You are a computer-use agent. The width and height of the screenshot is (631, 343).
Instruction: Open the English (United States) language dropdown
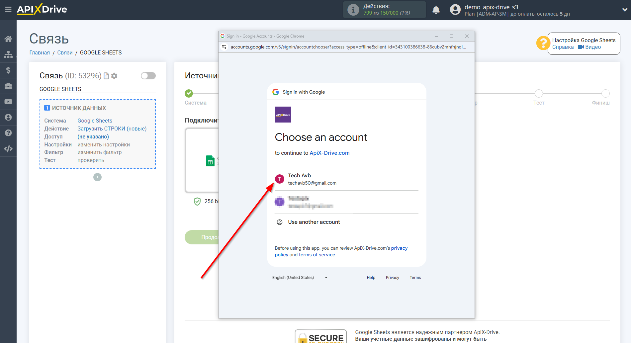299,277
